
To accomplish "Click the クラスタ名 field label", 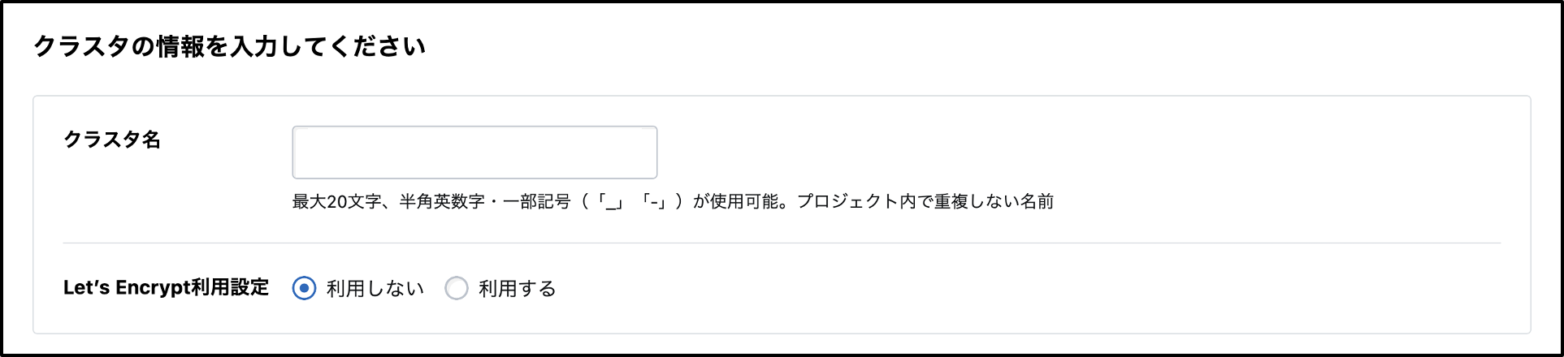I will pyautogui.click(x=112, y=140).
